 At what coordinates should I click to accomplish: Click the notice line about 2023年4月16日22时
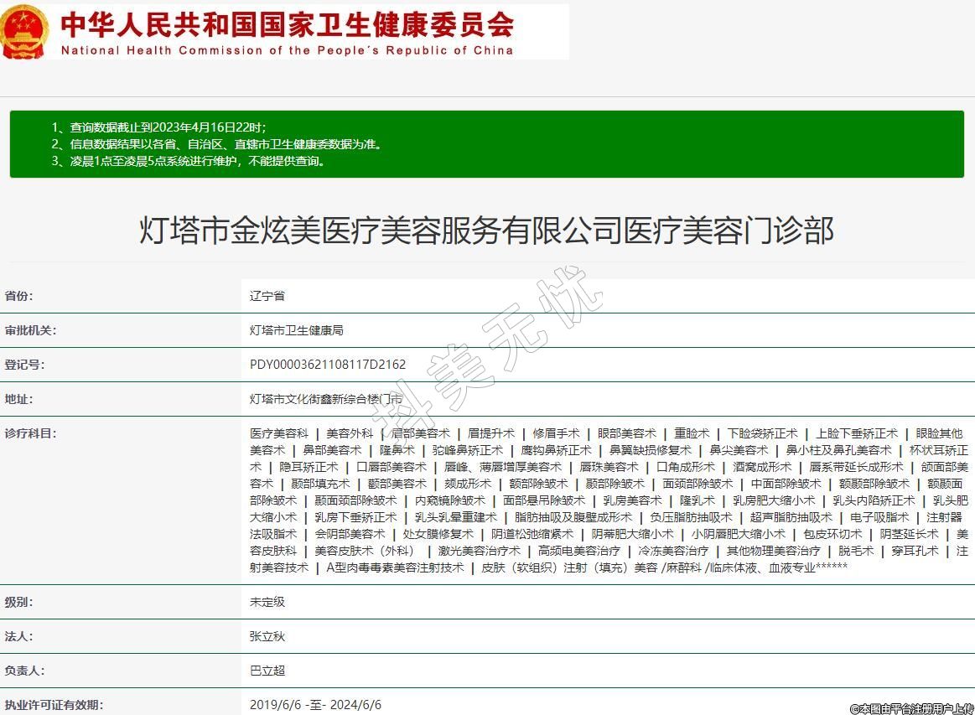pos(159,127)
